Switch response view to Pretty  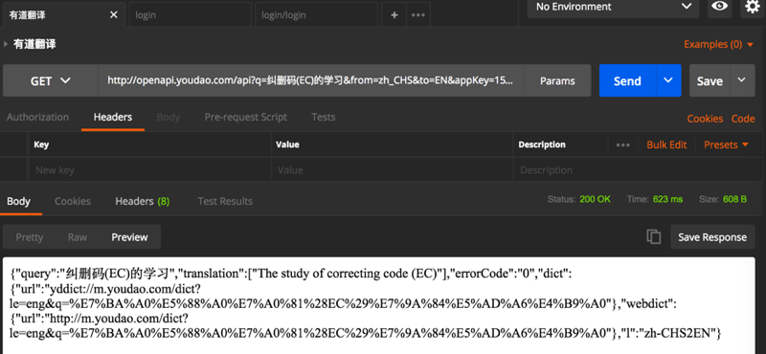[30, 237]
